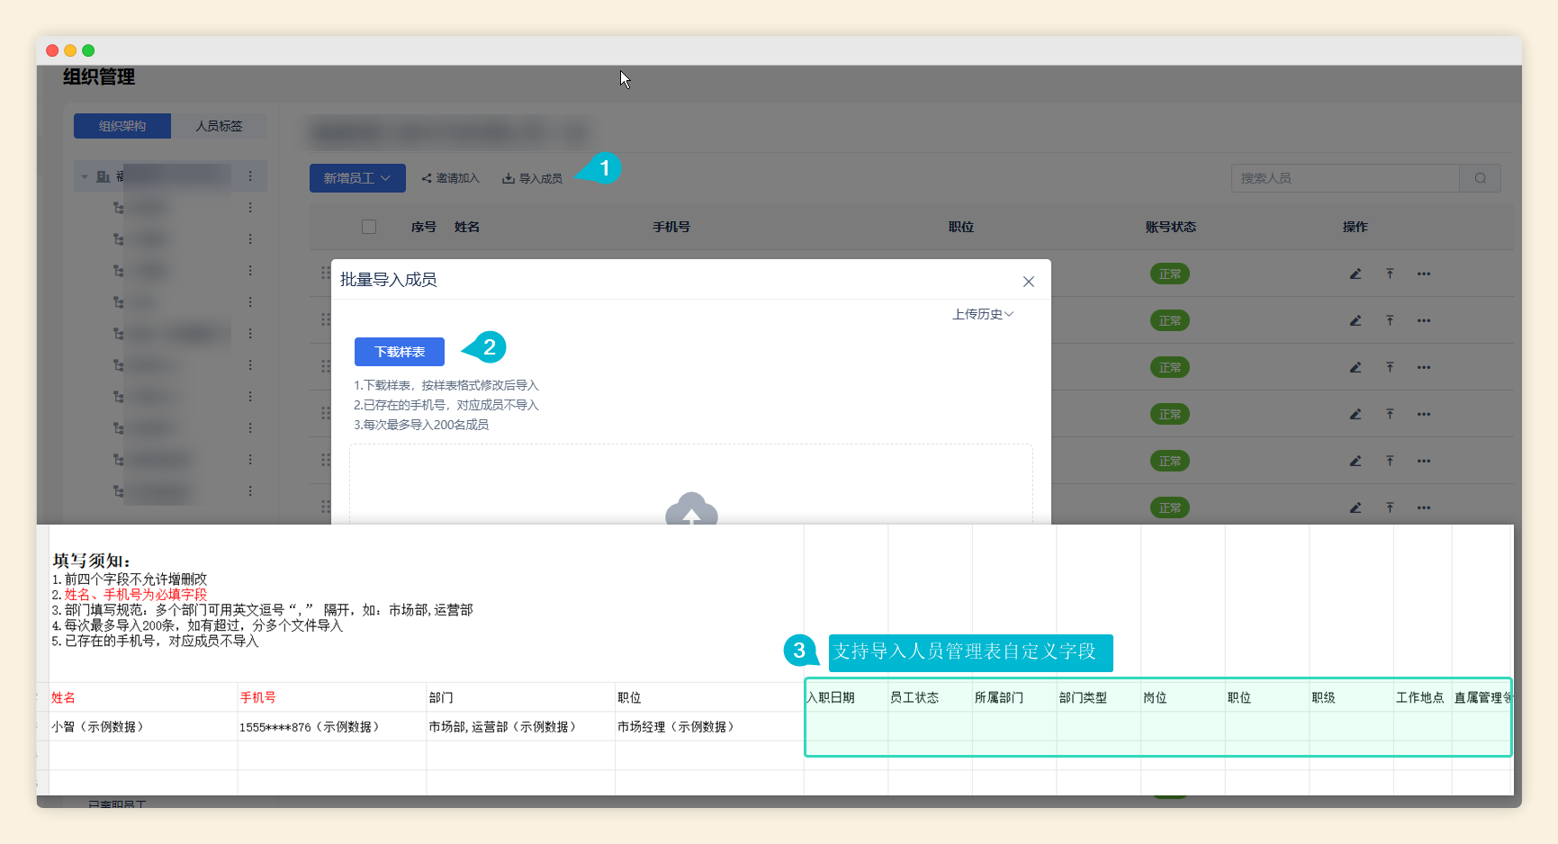Expand the 上传历史 upload history dropdown
Viewport: 1558px width, 844px height.
pos(983,314)
